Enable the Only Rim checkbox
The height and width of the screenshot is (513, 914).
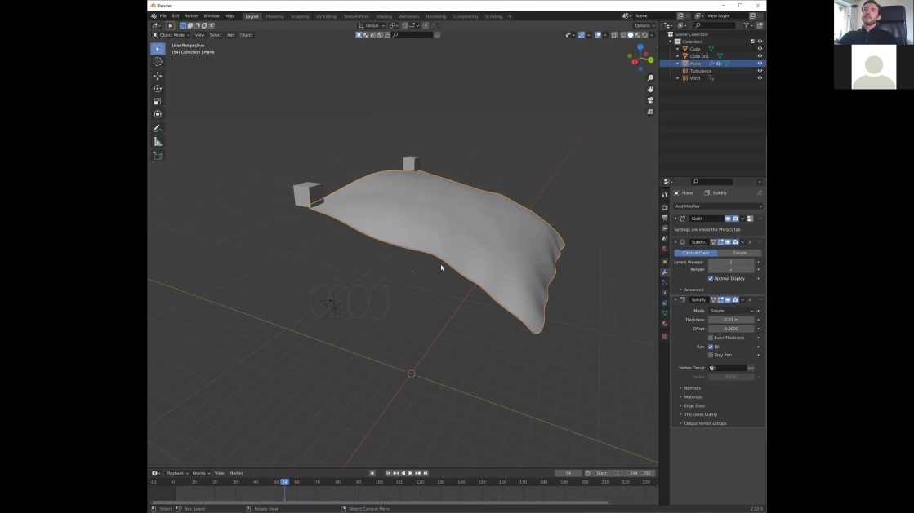tap(711, 355)
